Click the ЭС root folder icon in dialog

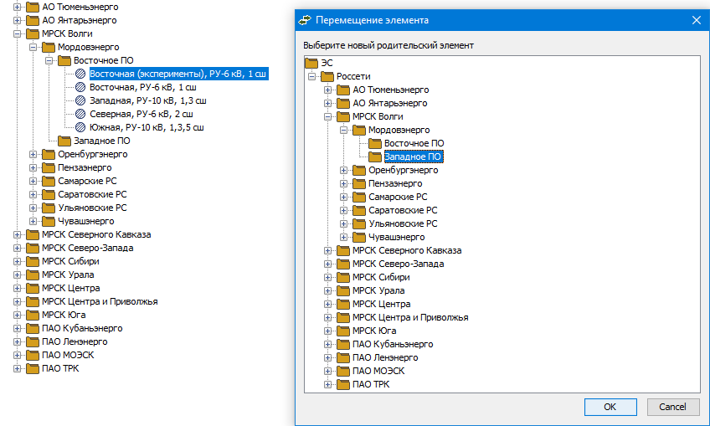pos(311,63)
